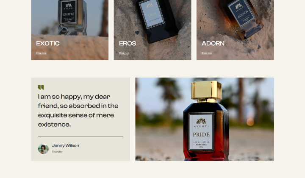Click the Exotic perfume bottle image

[x=70, y=30]
